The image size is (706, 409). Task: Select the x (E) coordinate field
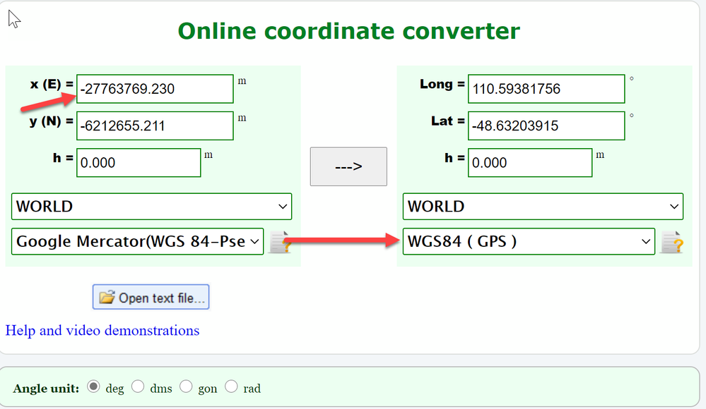click(154, 89)
